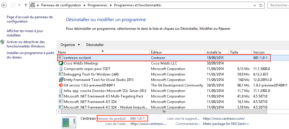The width and height of the screenshot is (289, 129).
Task: Click the Microsoft .NET Framework 4.5 SDK icon
Action: click(x=61, y=102)
